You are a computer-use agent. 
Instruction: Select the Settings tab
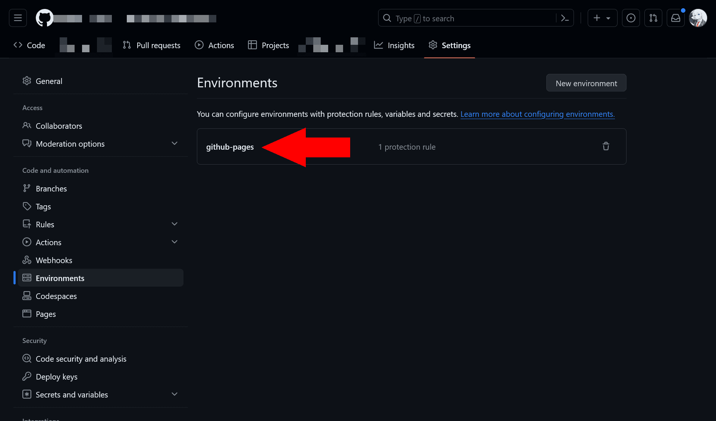click(449, 45)
